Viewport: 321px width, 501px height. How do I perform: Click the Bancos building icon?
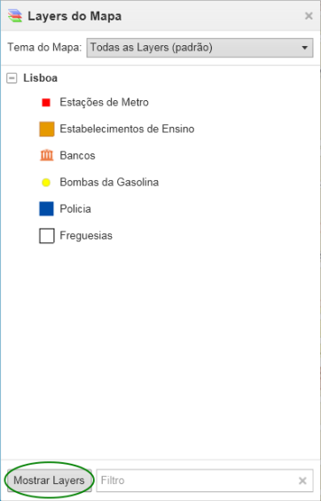pos(47,155)
